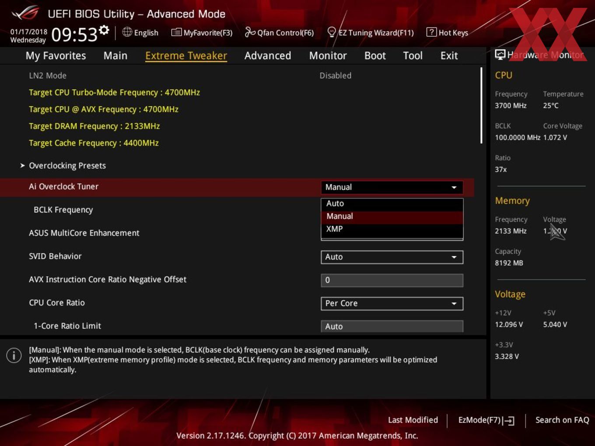This screenshot has height=446, width=595.
Task: Select the BCLK Frequency row
Action: pyautogui.click(x=237, y=210)
